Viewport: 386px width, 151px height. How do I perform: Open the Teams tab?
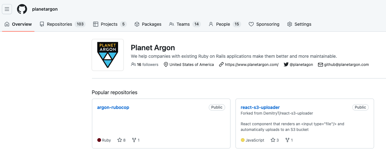(x=185, y=24)
